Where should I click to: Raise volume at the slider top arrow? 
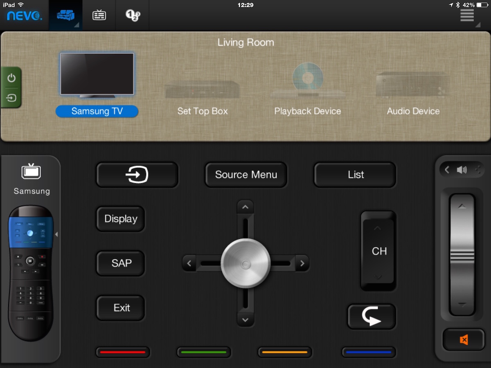pos(462,207)
